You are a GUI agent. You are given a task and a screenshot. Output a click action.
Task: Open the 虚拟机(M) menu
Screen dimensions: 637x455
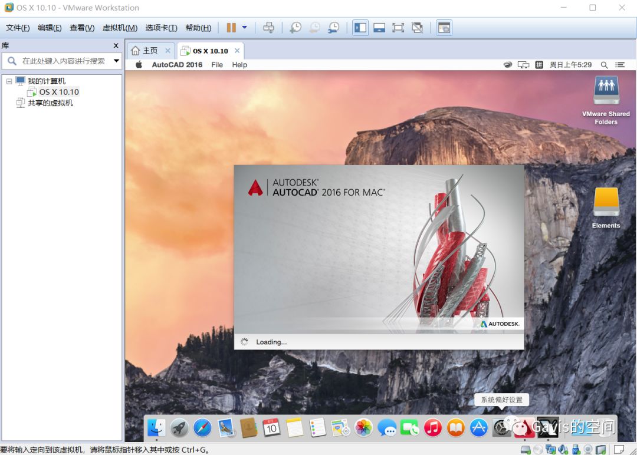click(120, 28)
